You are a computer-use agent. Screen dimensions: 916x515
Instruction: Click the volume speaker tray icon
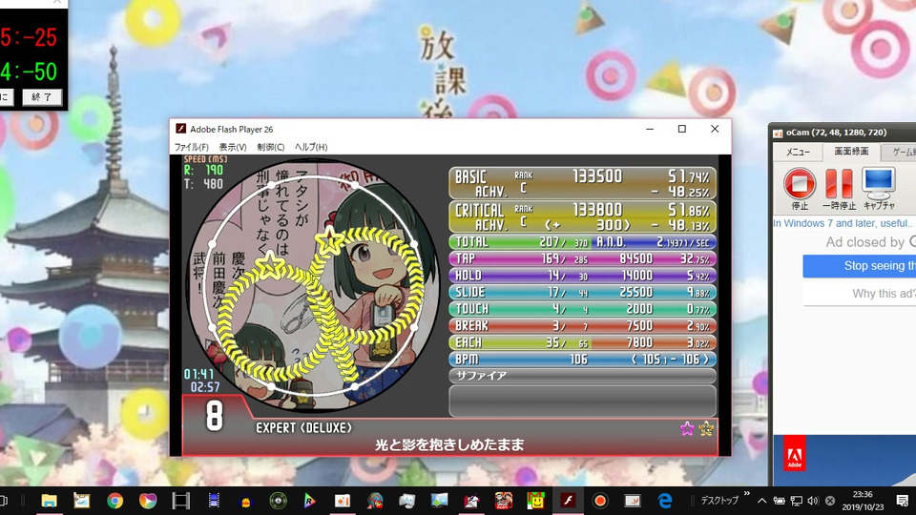coord(813,501)
